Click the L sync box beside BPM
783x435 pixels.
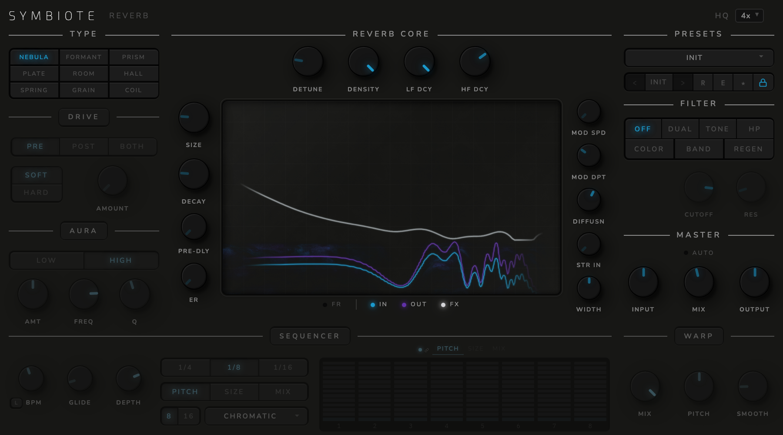(16, 403)
